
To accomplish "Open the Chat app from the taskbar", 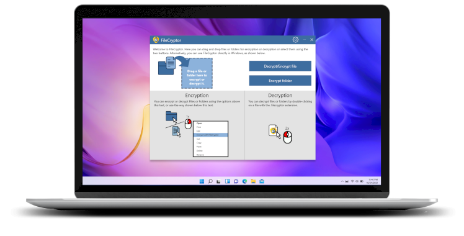I will click(236, 181).
